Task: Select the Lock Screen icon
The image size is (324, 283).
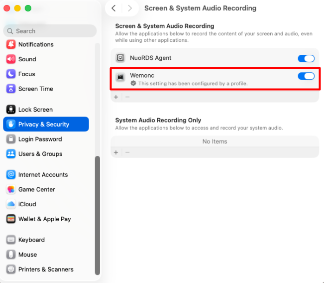Action: point(11,110)
